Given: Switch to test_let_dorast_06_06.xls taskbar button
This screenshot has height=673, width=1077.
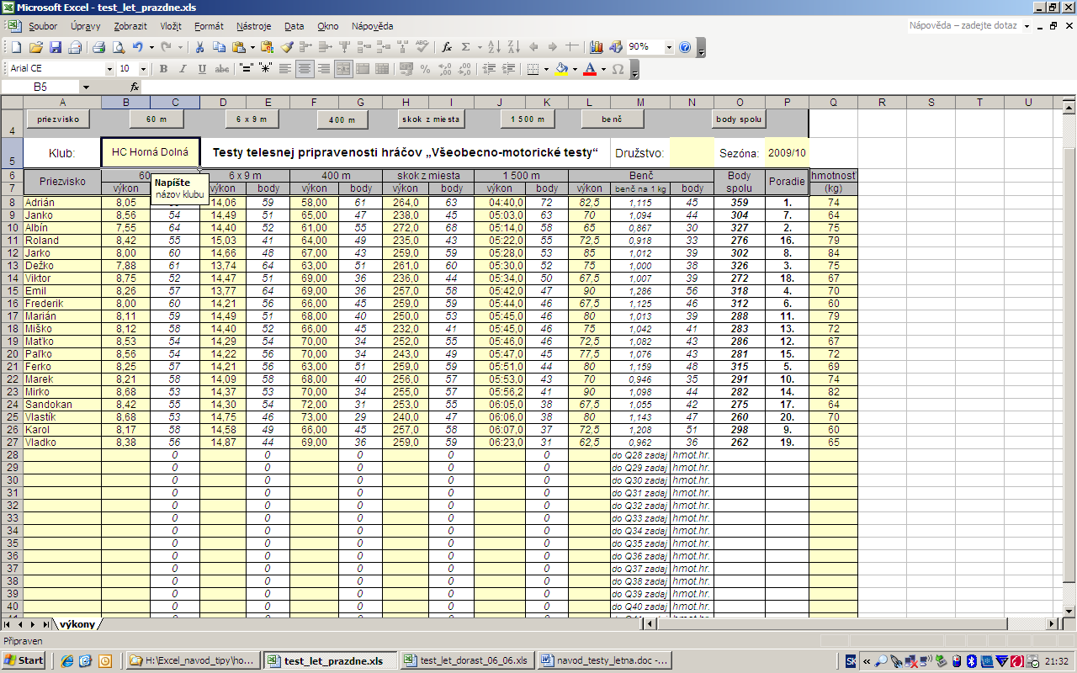Looking at the screenshot, I should (466, 660).
